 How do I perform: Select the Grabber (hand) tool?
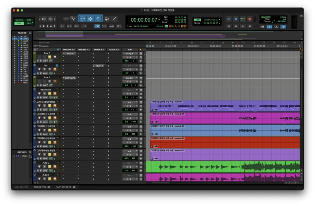pos(98,18)
